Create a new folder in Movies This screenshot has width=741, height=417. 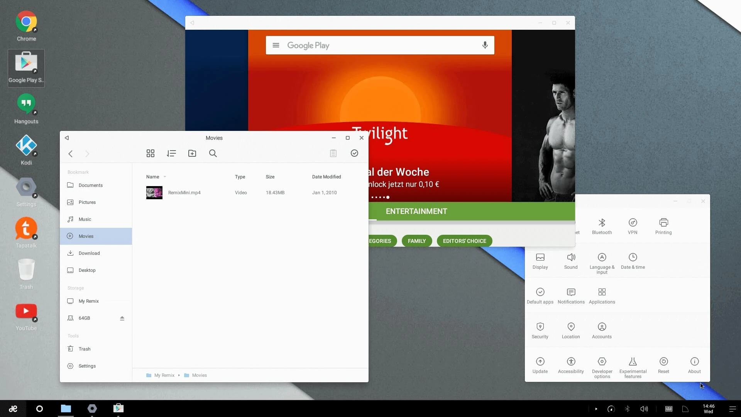coord(192,153)
